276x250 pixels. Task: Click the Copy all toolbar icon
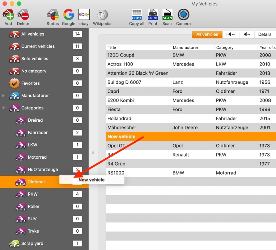[137, 14]
